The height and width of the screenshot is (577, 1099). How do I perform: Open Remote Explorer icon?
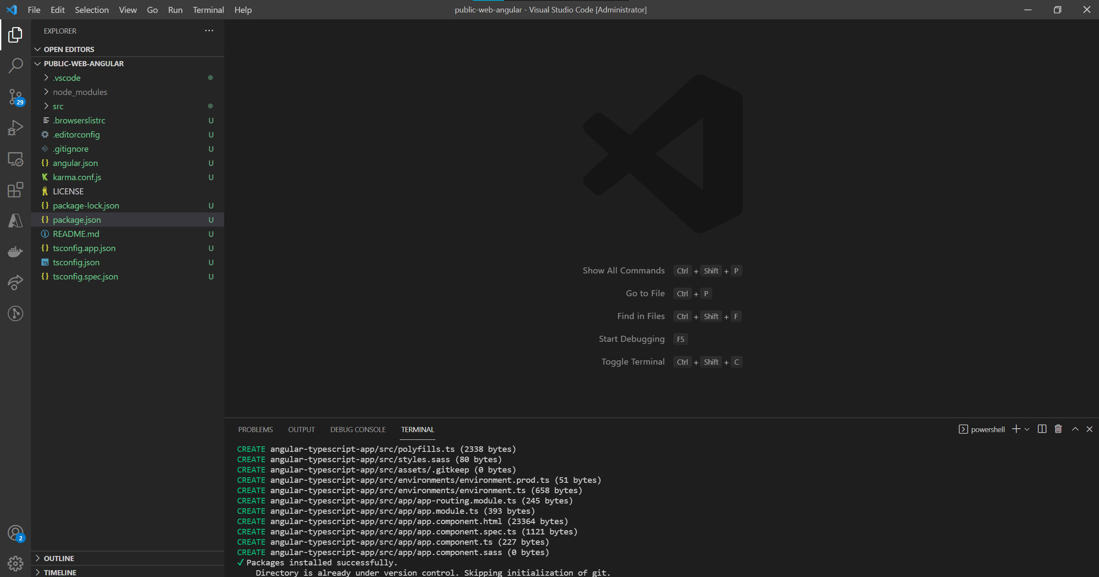[15, 159]
